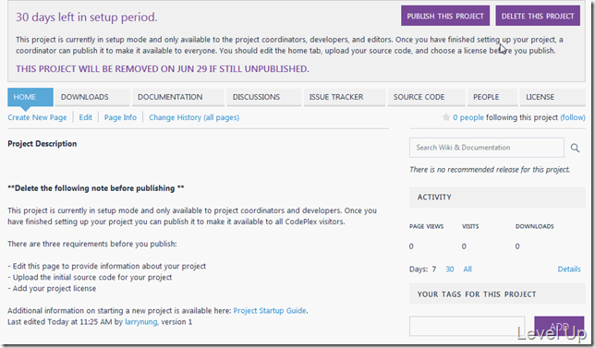595x348 pixels.
Task: Click the (follow) link
Action: [x=573, y=117]
